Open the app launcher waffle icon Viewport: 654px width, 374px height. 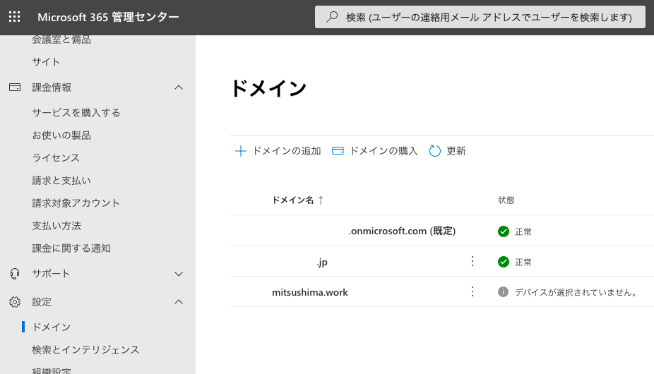15,17
